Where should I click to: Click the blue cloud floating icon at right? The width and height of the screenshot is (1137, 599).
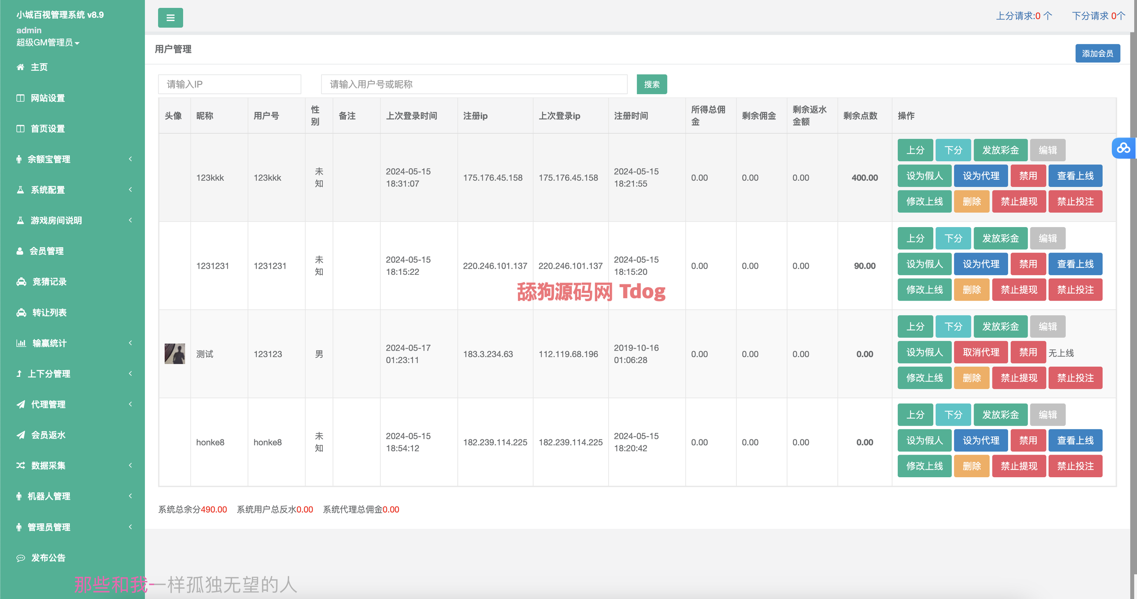click(x=1123, y=148)
